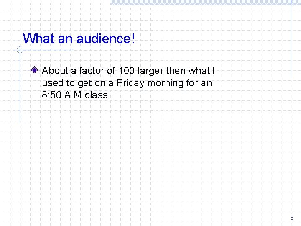Click the diamond bullet marker icon
Screen dimensions: 301x226
coord(35,70)
